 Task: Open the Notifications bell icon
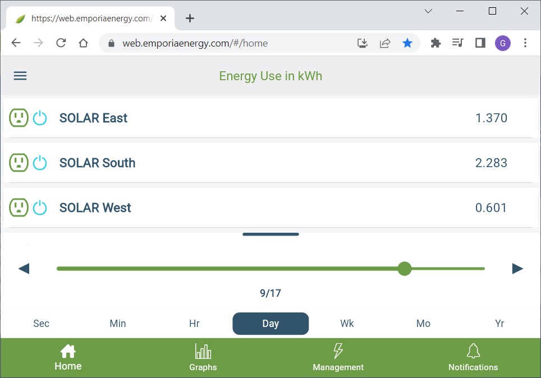click(473, 351)
